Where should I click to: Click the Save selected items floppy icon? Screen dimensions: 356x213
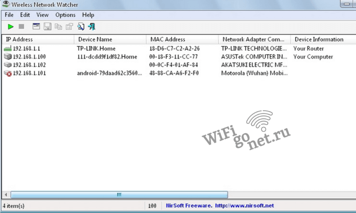pyautogui.click(x=47, y=26)
